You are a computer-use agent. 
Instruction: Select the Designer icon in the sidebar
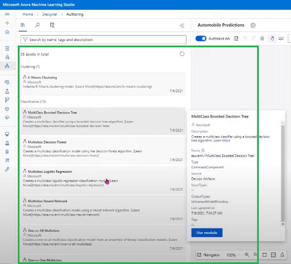point(7,65)
